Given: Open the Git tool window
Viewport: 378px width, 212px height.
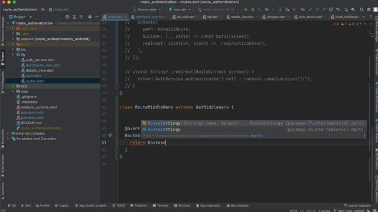Looking at the screenshot, I should coord(12,206).
